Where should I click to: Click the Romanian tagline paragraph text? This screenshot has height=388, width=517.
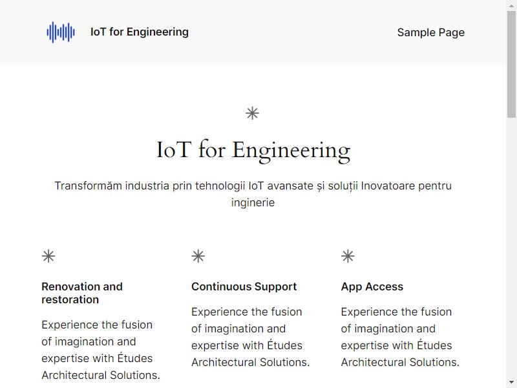[253, 194]
